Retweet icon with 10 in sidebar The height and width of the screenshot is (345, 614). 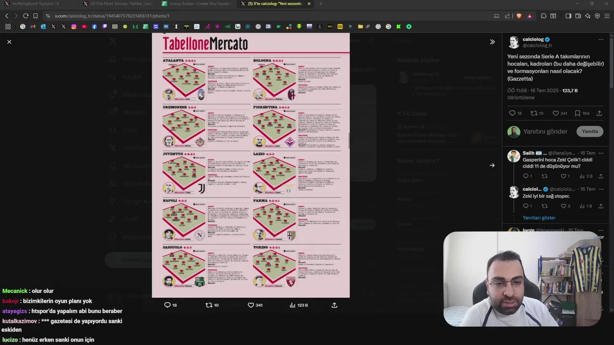click(537, 113)
